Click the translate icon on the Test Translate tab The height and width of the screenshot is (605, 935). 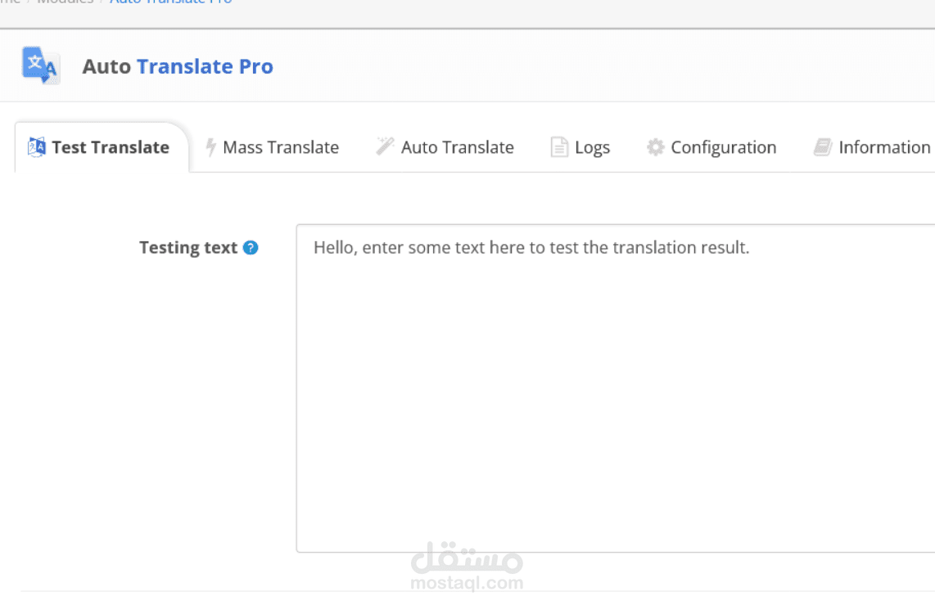(36, 146)
